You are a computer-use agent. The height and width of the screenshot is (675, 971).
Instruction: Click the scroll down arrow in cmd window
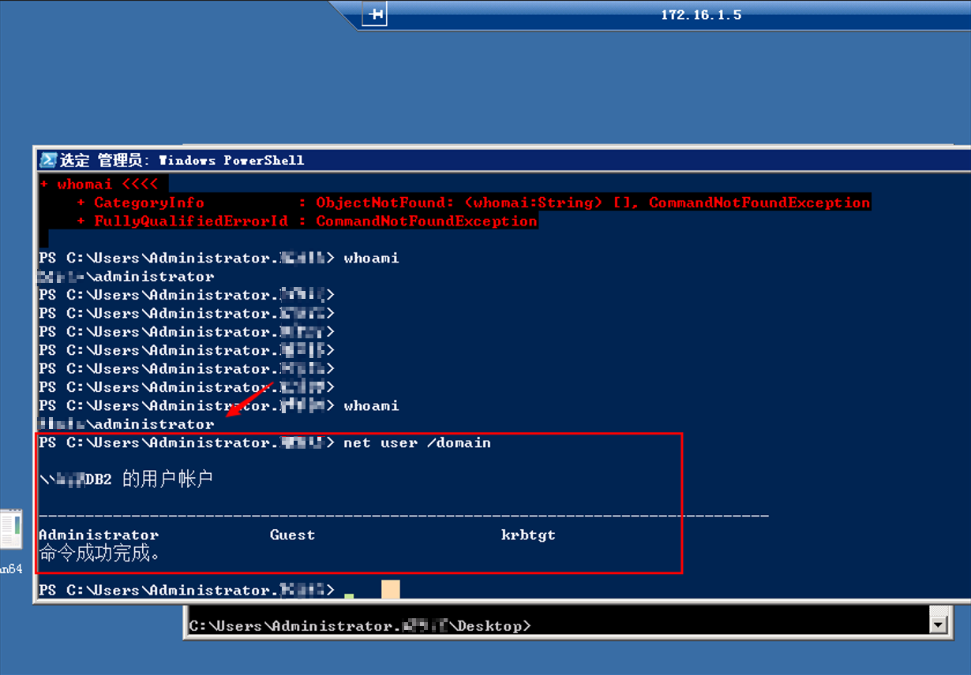coord(938,625)
